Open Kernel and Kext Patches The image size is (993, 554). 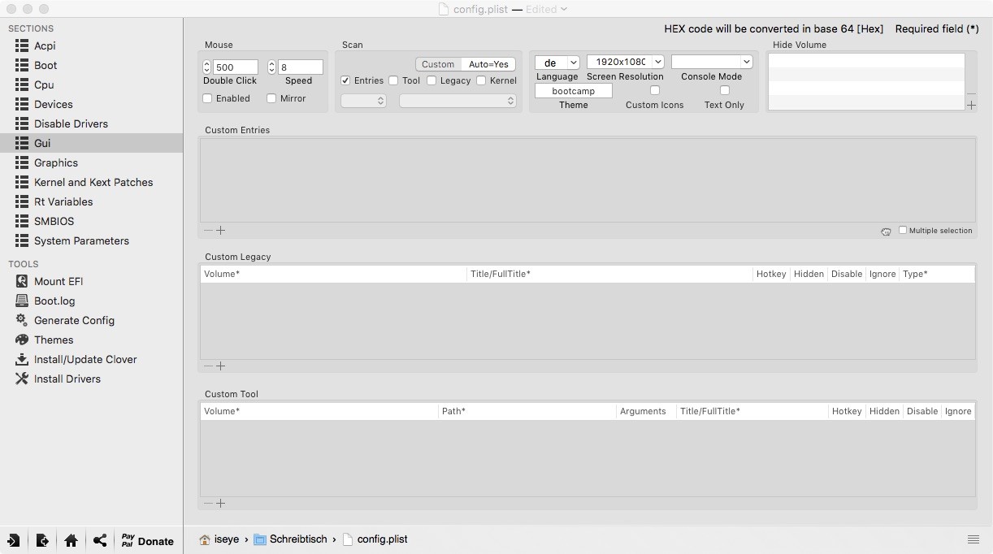91,182
